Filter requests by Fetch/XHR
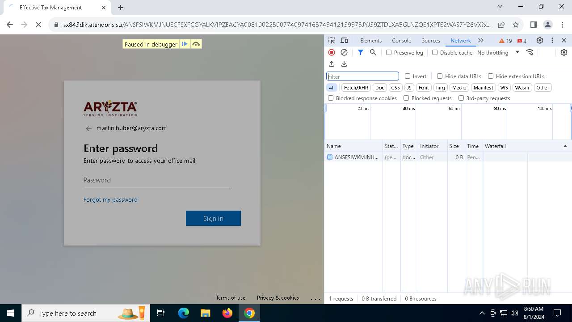The width and height of the screenshot is (572, 322). (356, 88)
